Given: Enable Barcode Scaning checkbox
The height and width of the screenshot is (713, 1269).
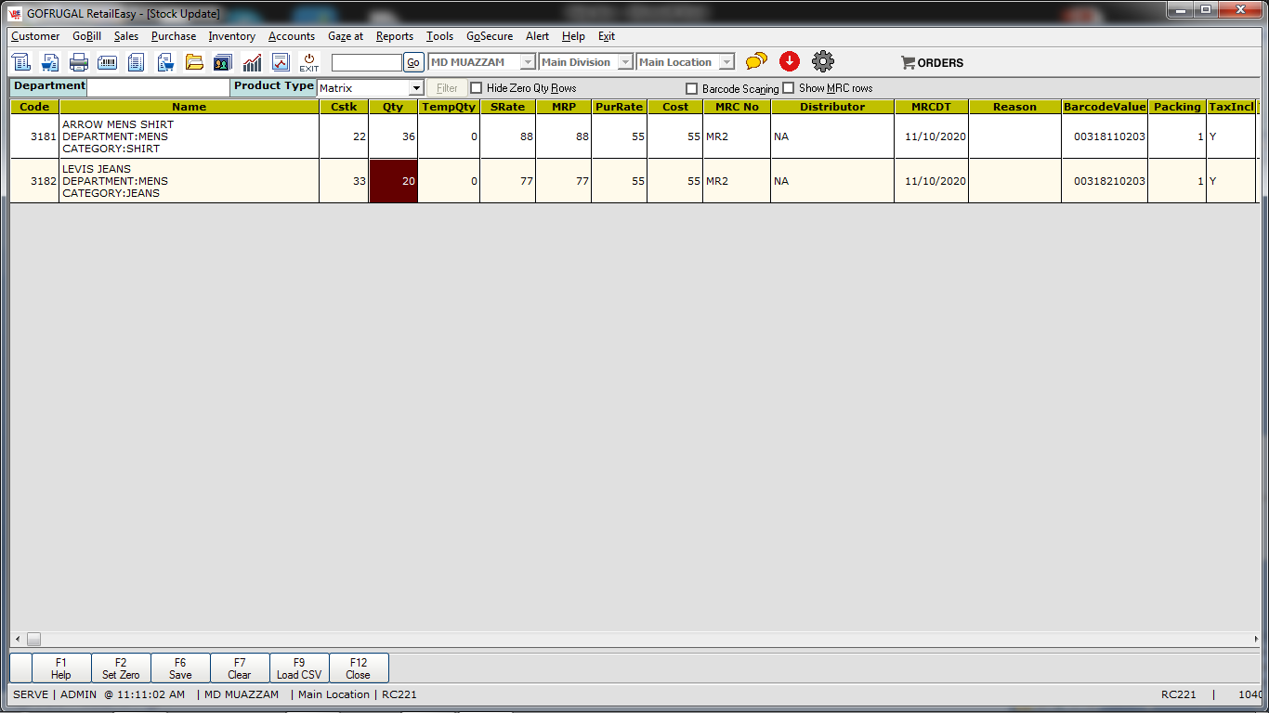Looking at the screenshot, I should click(691, 89).
